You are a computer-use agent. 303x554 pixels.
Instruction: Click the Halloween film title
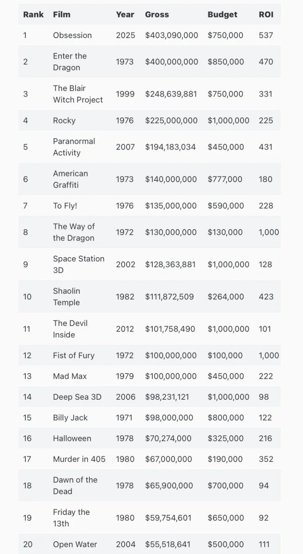tap(72, 438)
